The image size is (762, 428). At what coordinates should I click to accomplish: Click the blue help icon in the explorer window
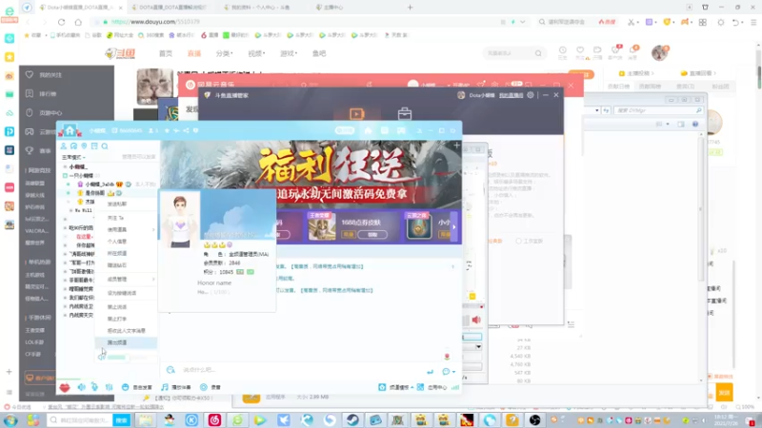click(x=695, y=125)
